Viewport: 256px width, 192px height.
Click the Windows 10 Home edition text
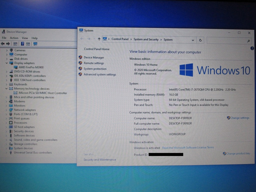pos(146,65)
